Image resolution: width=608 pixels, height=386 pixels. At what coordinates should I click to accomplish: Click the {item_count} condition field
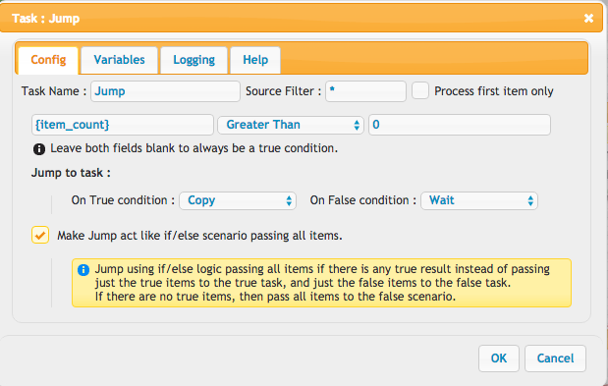tap(123, 125)
